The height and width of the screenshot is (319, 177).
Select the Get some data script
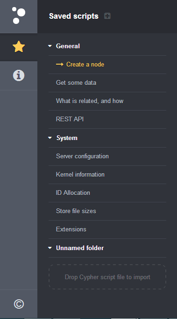click(76, 82)
